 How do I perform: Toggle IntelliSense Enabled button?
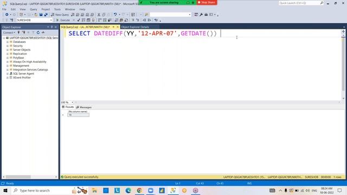[x=93, y=20]
